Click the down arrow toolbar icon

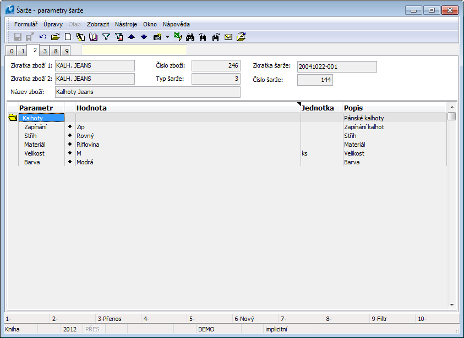click(144, 37)
